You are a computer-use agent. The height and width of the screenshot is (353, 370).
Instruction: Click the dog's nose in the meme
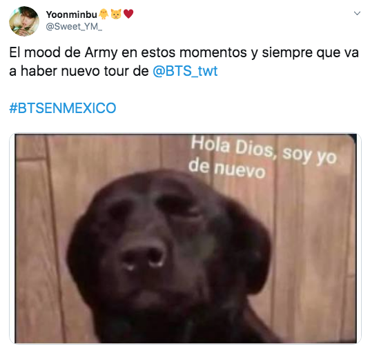[x=143, y=256]
